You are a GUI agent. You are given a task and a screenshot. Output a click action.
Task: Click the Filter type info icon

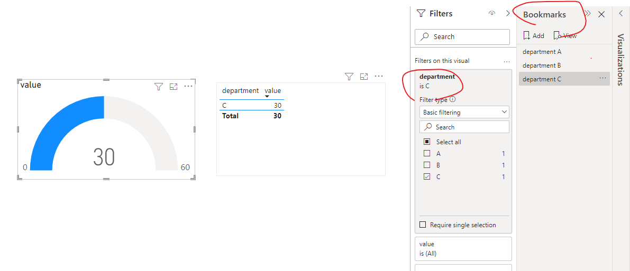[x=452, y=99]
